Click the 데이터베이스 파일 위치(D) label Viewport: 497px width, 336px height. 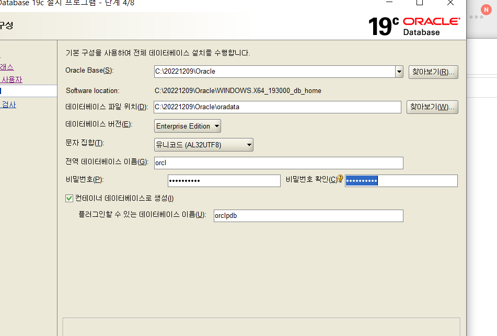(x=107, y=107)
